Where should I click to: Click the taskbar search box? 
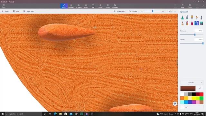[x=24, y=114]
